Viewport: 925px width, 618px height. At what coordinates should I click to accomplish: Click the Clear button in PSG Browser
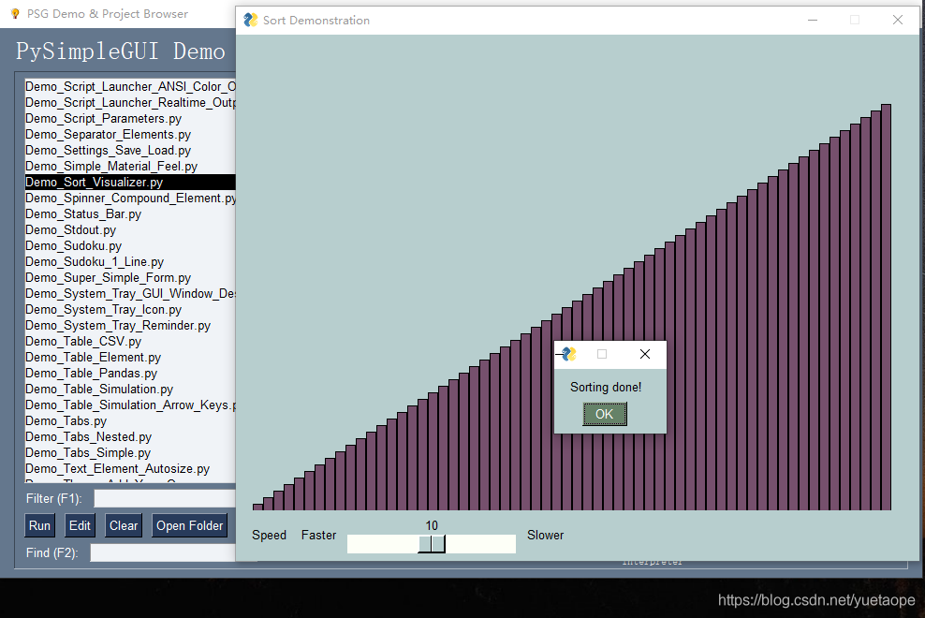click(124, 525)
